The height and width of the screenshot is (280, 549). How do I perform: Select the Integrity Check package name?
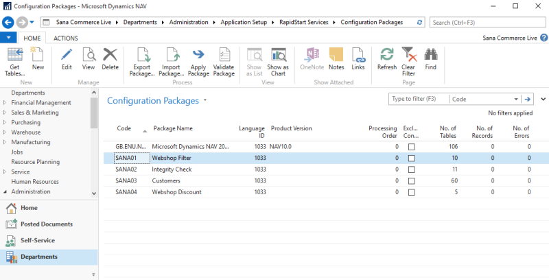coord(172,170)
